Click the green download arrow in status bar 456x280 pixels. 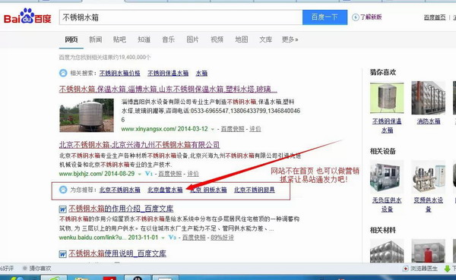point(448,269)
